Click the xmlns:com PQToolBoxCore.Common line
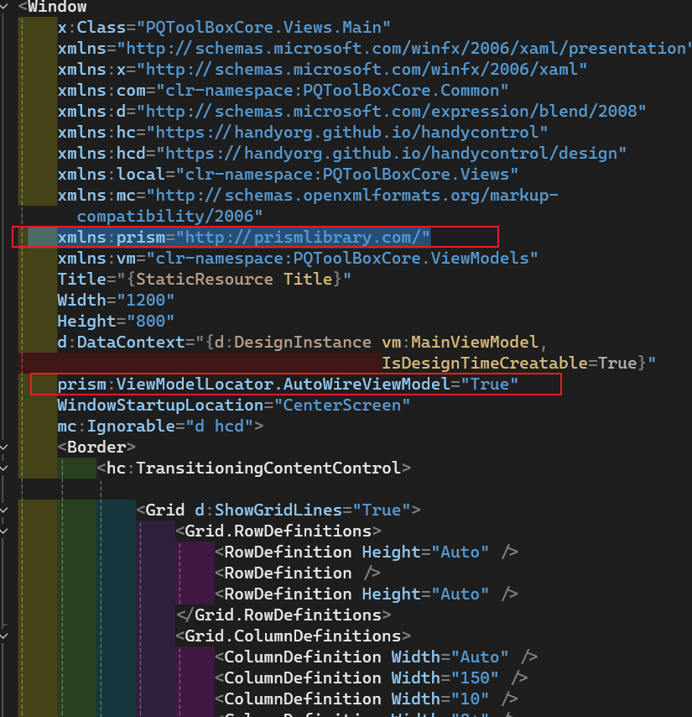Screen dimensions: 692x717 pos(283,91)
